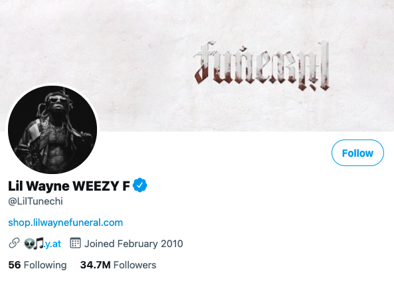Click the music notes emoji

(39, 243)
